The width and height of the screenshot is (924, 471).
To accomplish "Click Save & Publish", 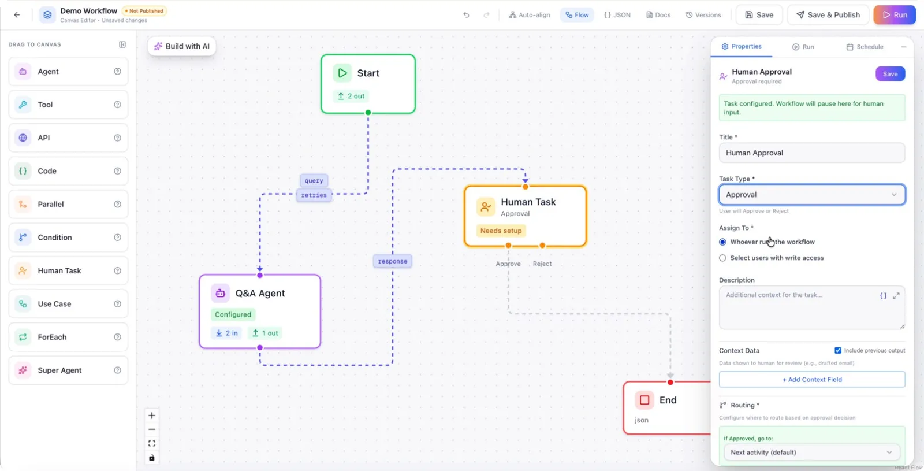I will pyautogui.click(x=828, y=15).
